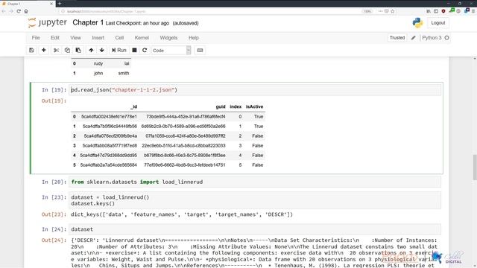Open the Edit menu
This screenshot has width=477, height=268.
[x=55, y=38]
